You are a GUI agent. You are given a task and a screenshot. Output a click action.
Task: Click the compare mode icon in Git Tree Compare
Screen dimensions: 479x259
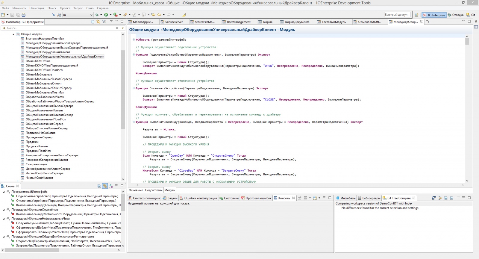[434, 198]
